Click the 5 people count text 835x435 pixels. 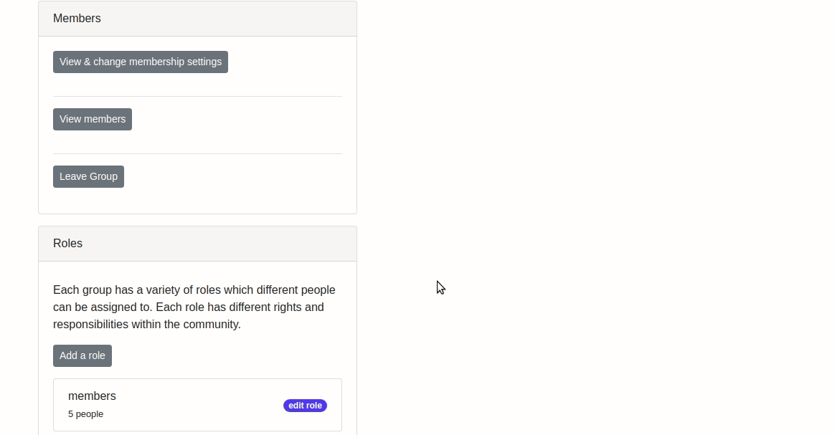click(86, 414)
